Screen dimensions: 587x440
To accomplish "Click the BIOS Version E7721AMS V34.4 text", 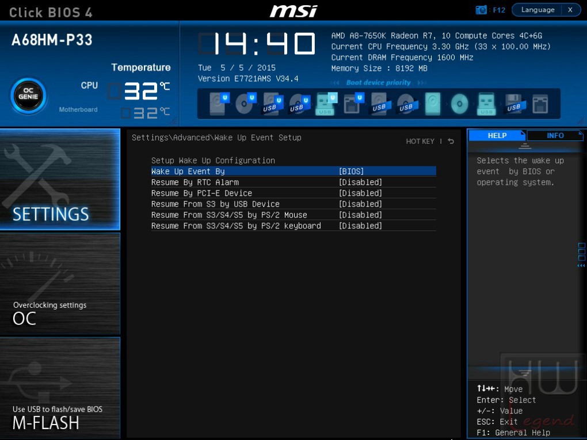I will [248, 79].
